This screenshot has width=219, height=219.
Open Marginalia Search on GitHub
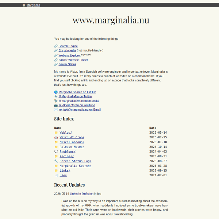[x=77, y=92]
